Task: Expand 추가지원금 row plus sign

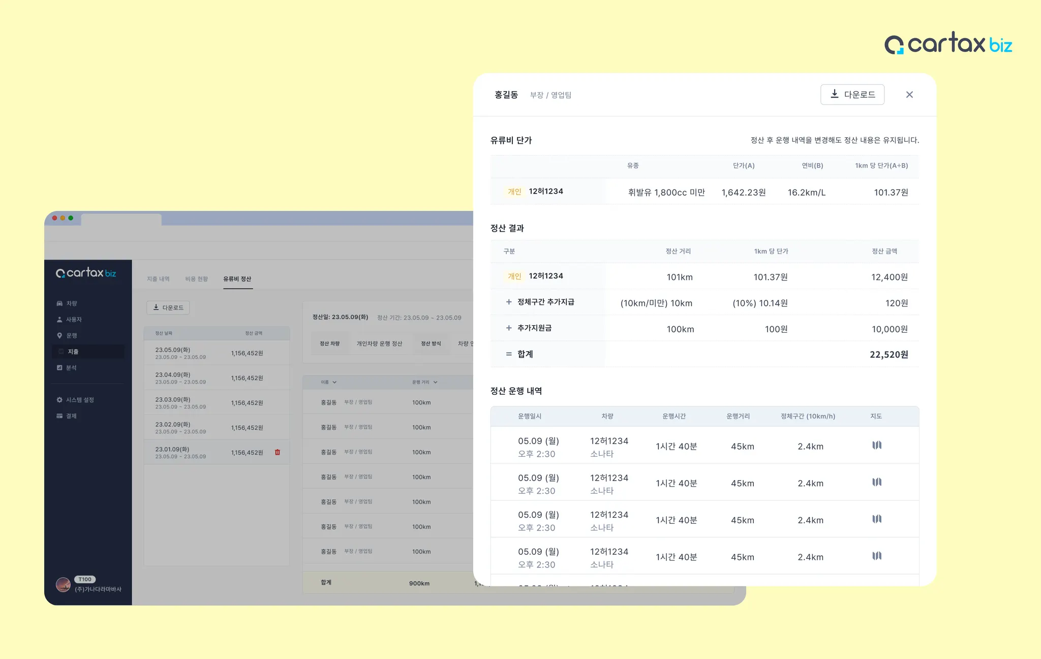Action: click(509, 328)
